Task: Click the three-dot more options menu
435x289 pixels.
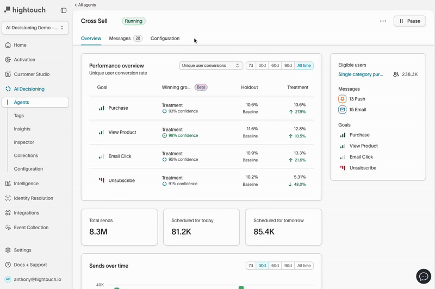Action: pyautogui.click(x=383, y=21)
